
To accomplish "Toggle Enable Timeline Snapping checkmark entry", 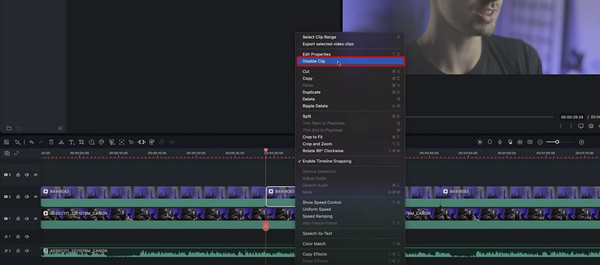I will coord(350,161).
